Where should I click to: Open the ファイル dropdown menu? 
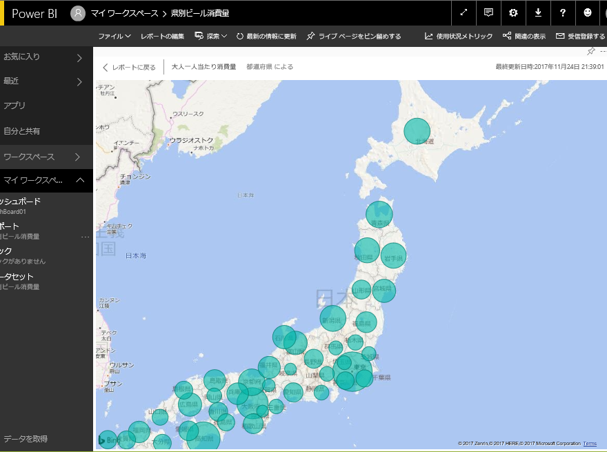[115, 36]
